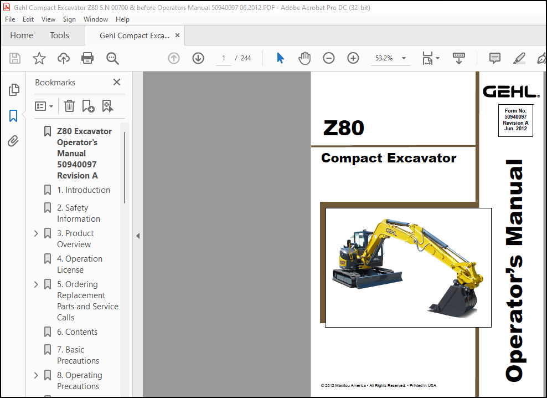
Task: Jump to the 7. Basic Precautions bookmark
Action: pos(78,355)
